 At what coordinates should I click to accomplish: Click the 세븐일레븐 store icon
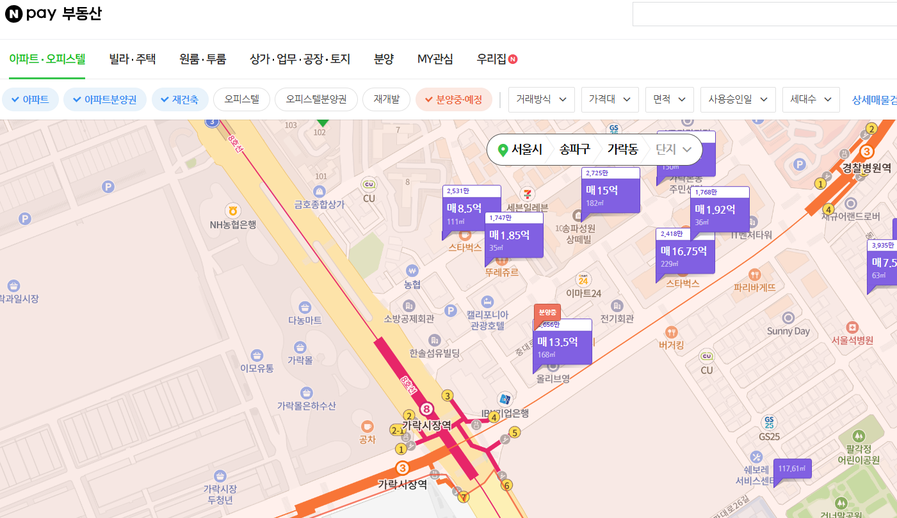click(x=528, y=192)
